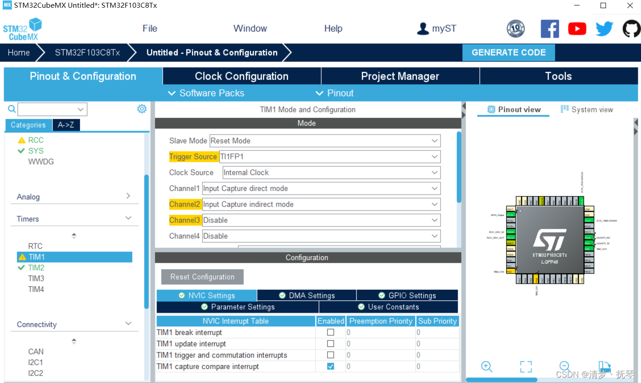Open the Facebook icon
The width and height of the screenshot is (641, 383).
click(550, 29)
